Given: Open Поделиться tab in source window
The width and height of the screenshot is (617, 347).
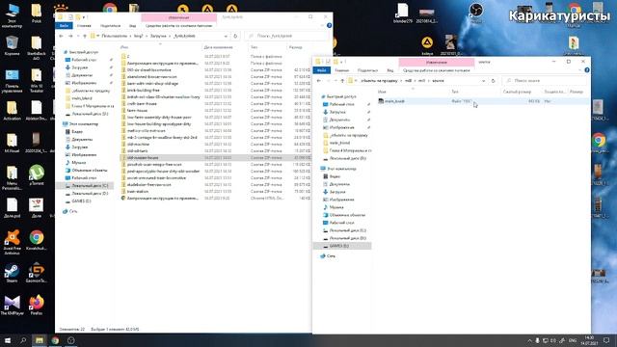Looking at the screenshot, I should pos(367,70).
